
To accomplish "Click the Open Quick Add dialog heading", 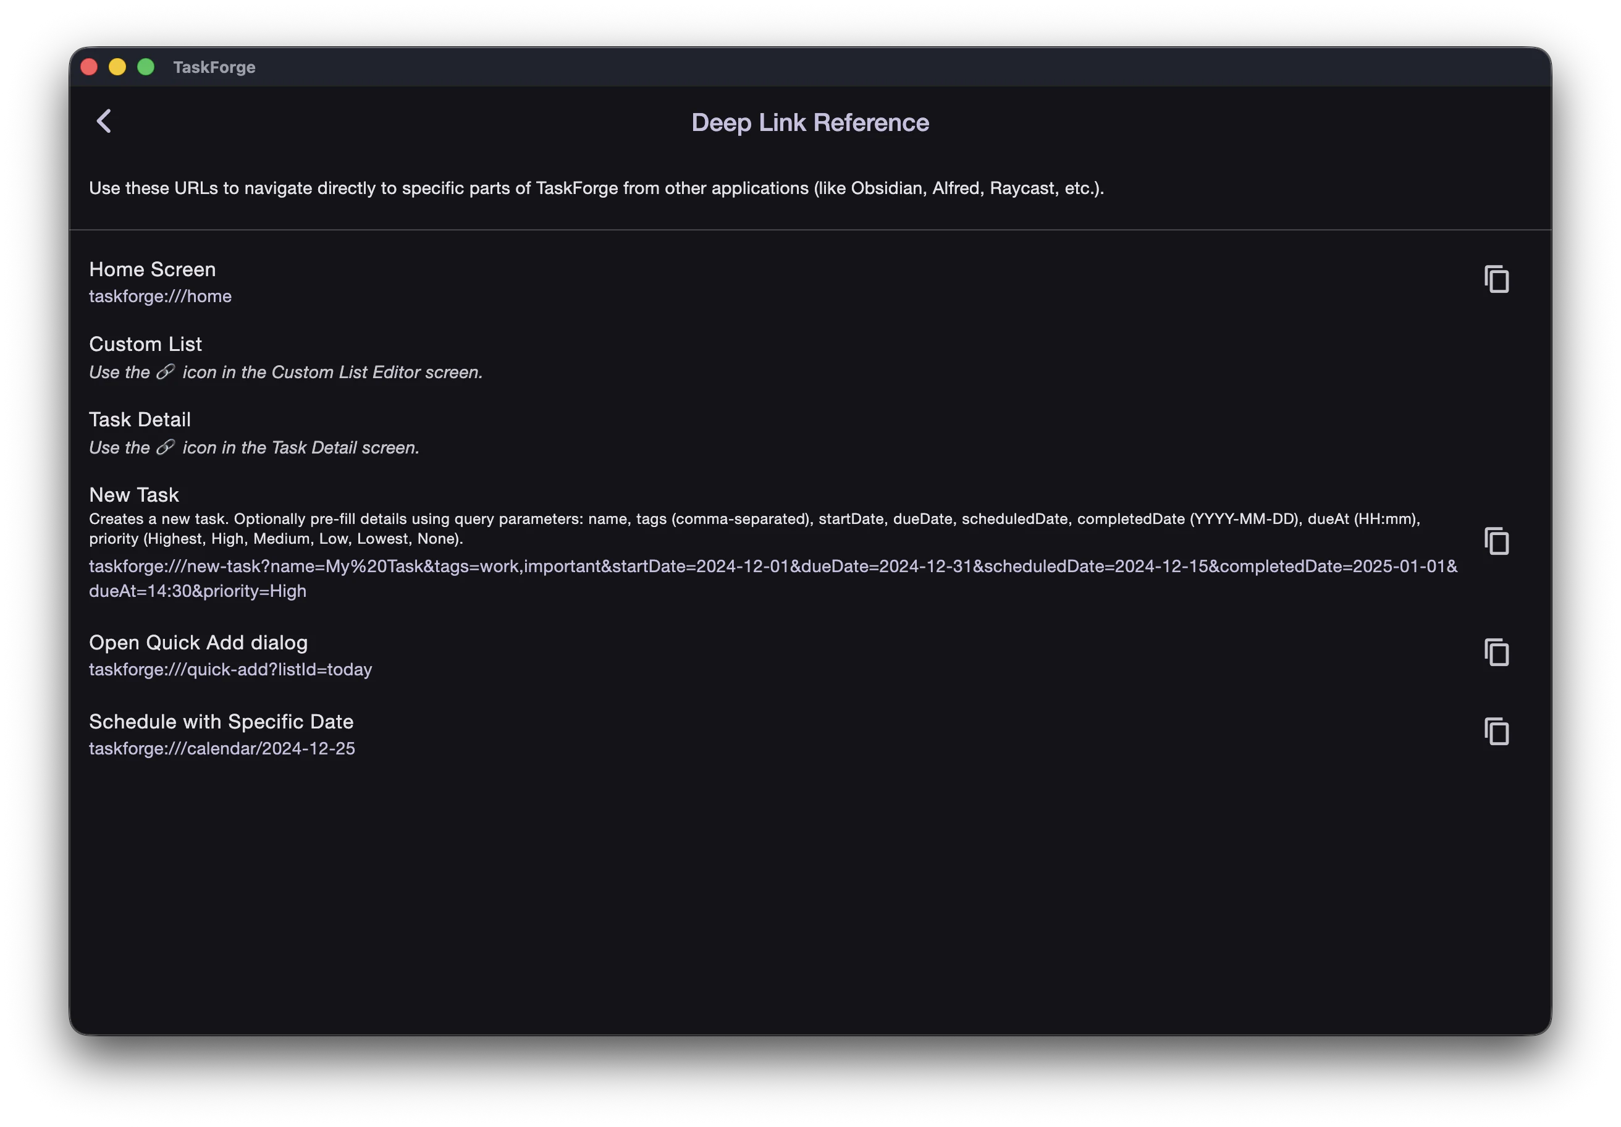I will click(x=198, y=643).
